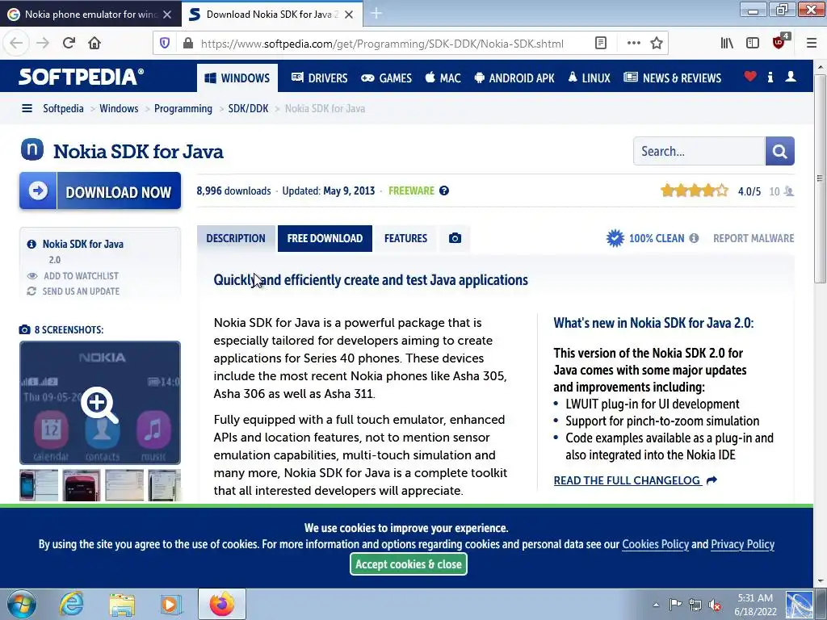The image size is (827, 620).
Task: Open uBlock Origin extension icon
Action: [779, 43]
